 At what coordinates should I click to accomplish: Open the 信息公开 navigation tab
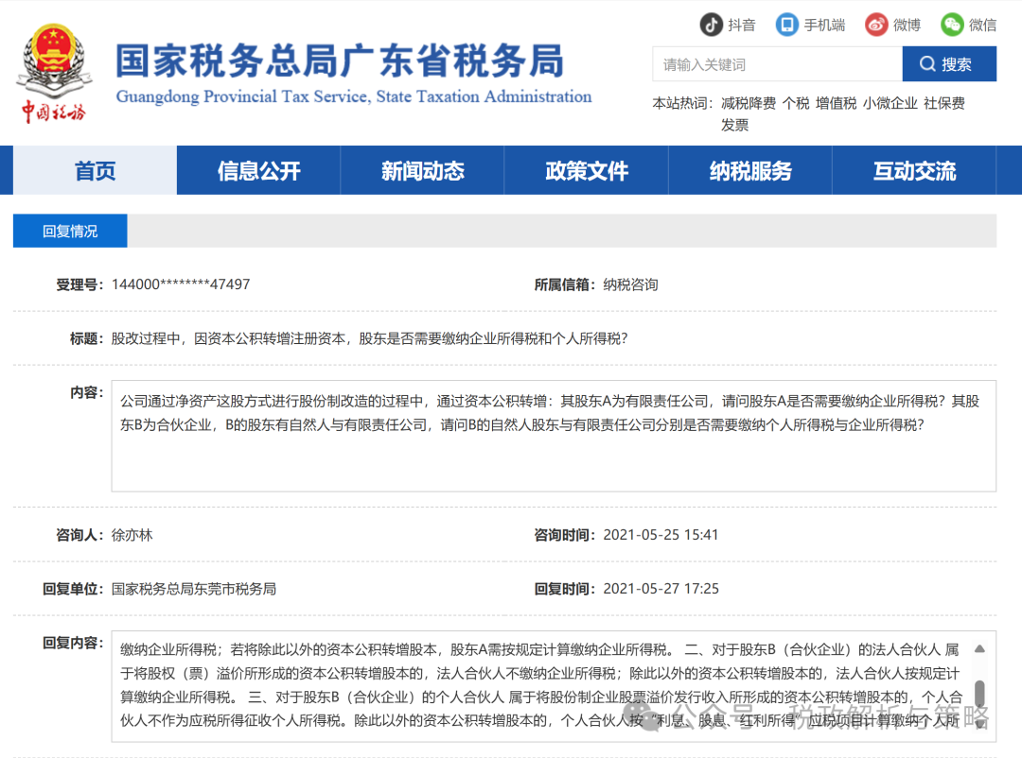pyautogui.click(x=258, y=171)
